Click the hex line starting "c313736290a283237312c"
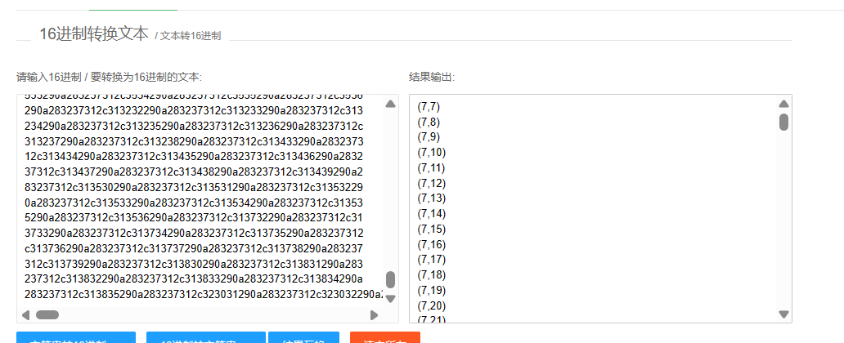 [194, 249]
